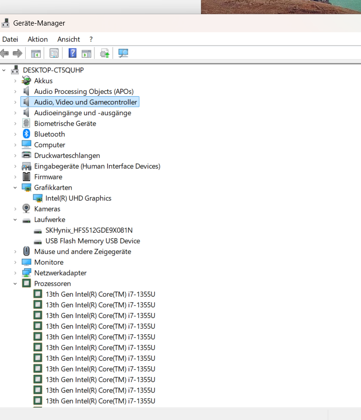Click the Netzwerkadapter icon
361x420 pixels.
click(x=26, y=273)
